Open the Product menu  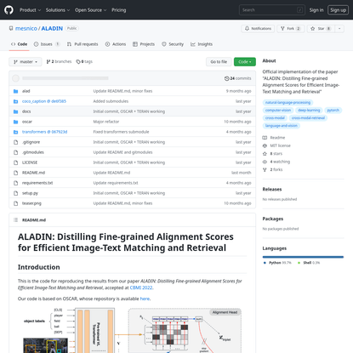click(x=30, y=10)
